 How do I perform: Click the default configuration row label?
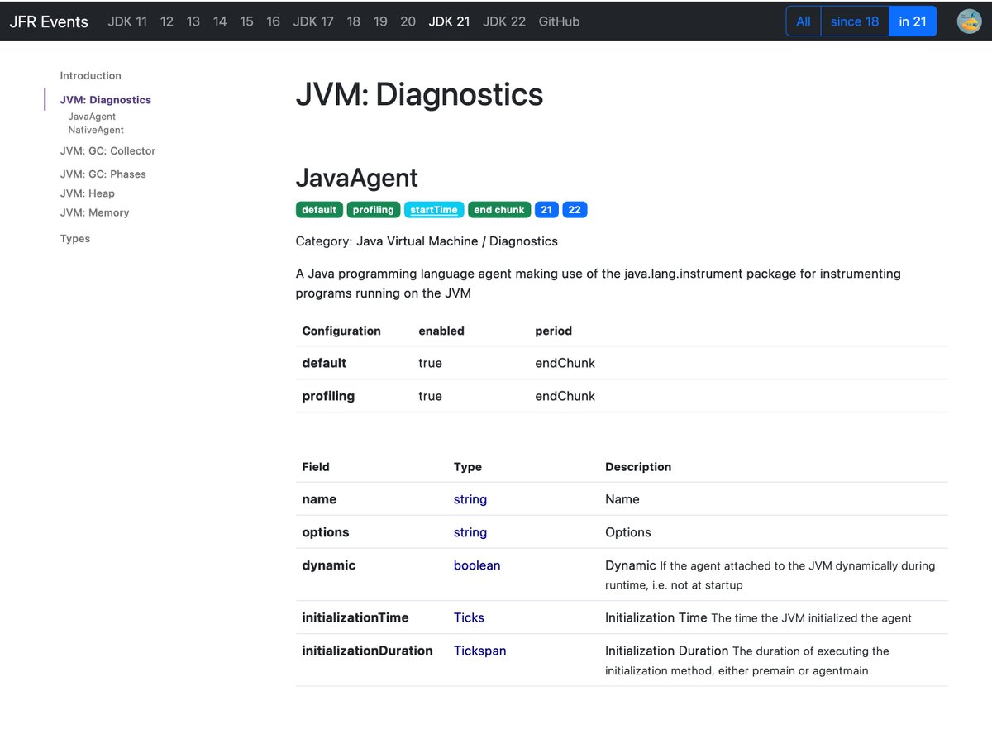324,363
